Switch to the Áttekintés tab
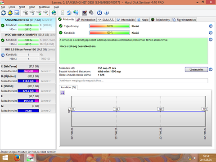Screen dimensions: 216x162 [66, 19]
